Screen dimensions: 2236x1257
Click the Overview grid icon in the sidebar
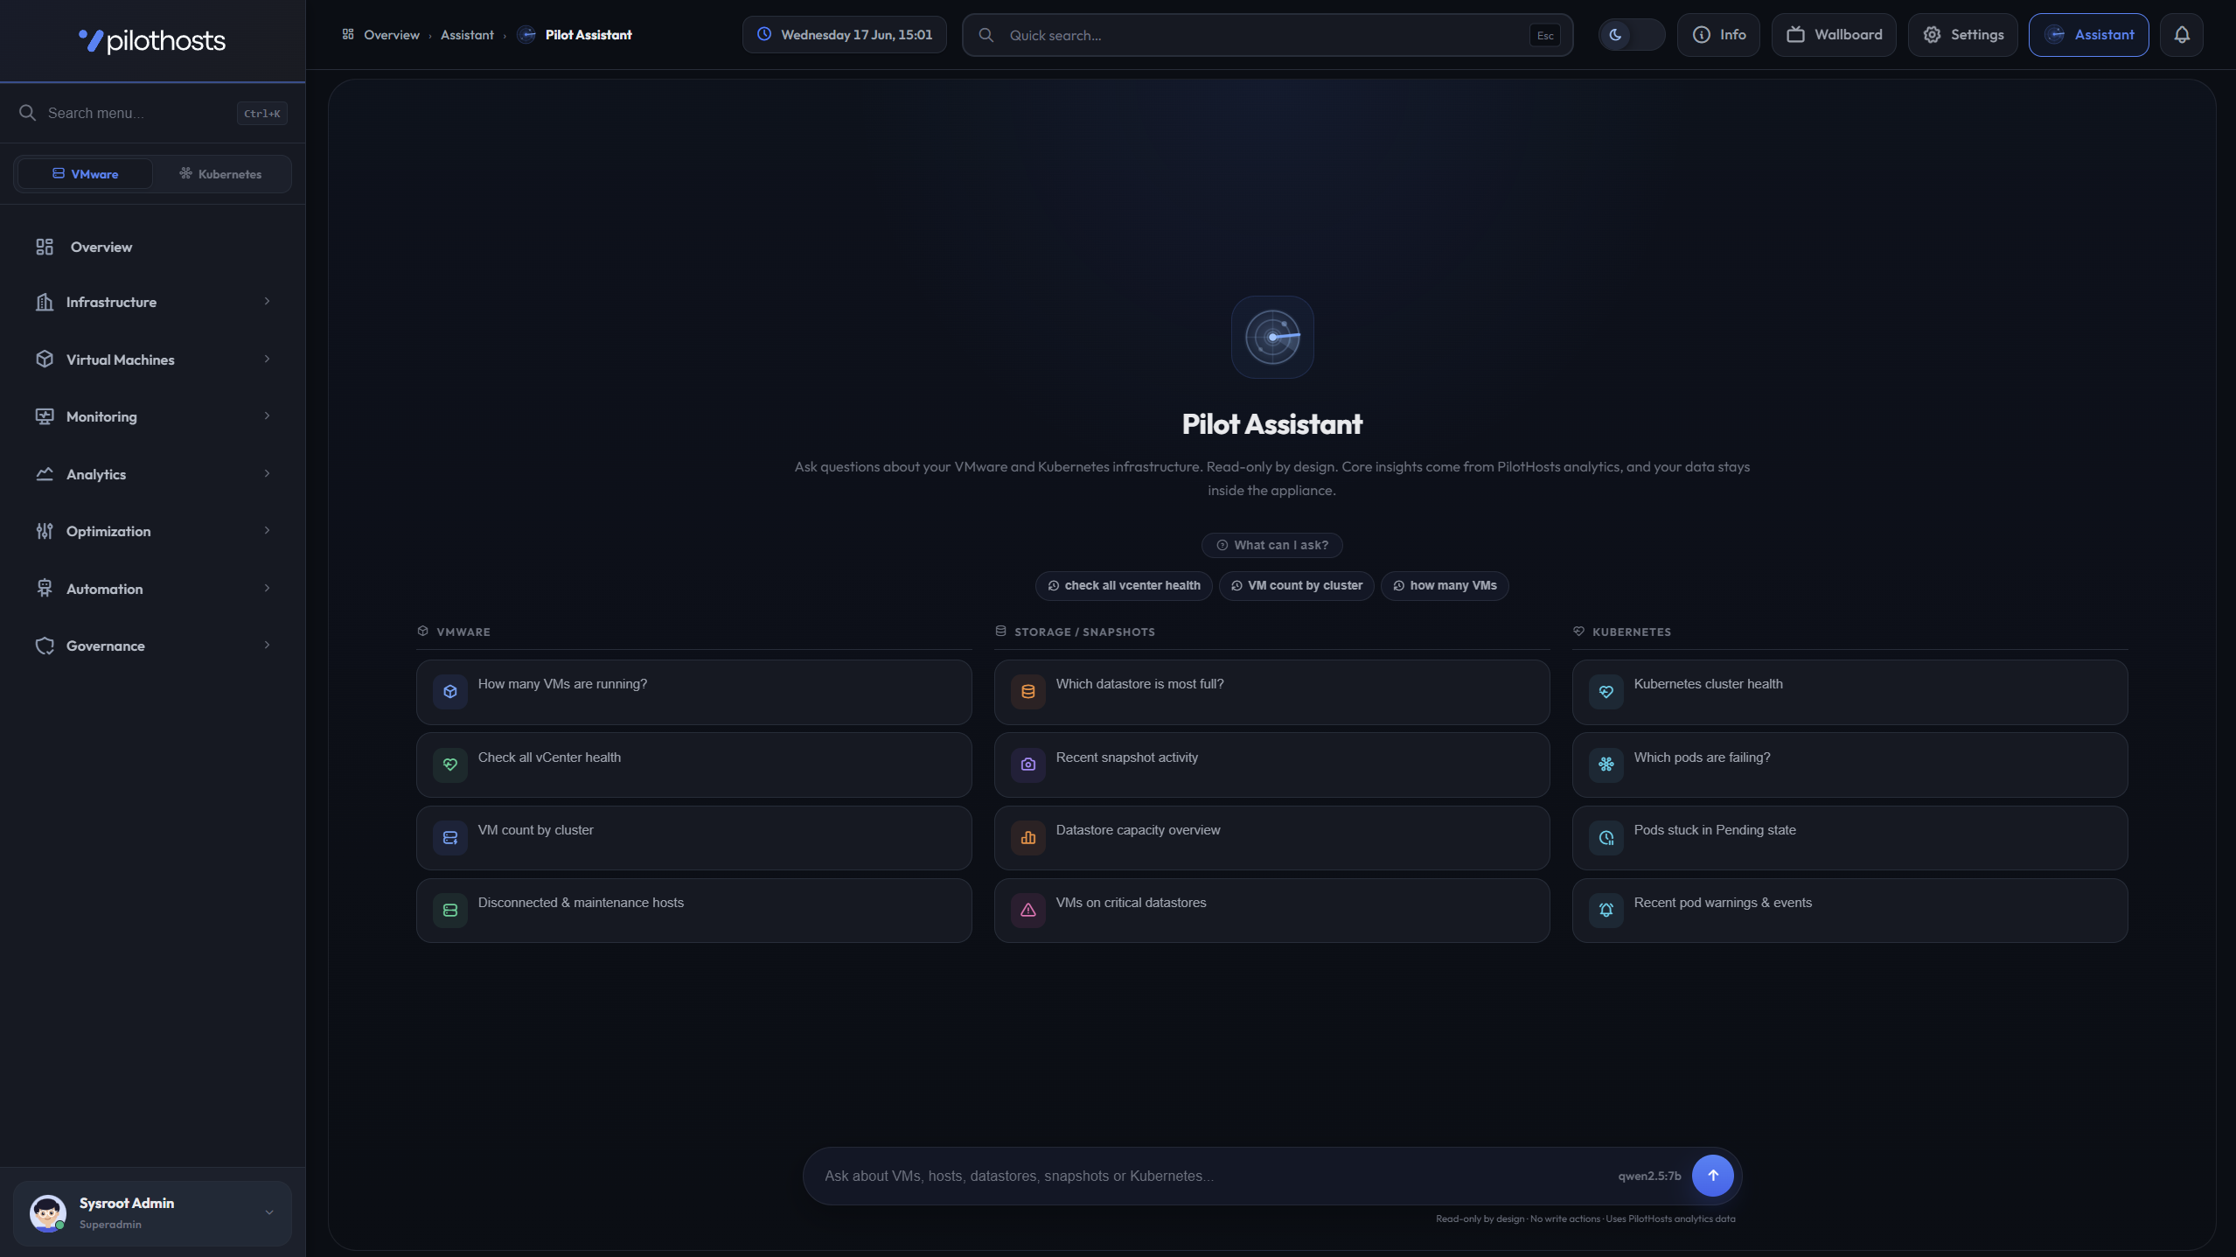45,247
